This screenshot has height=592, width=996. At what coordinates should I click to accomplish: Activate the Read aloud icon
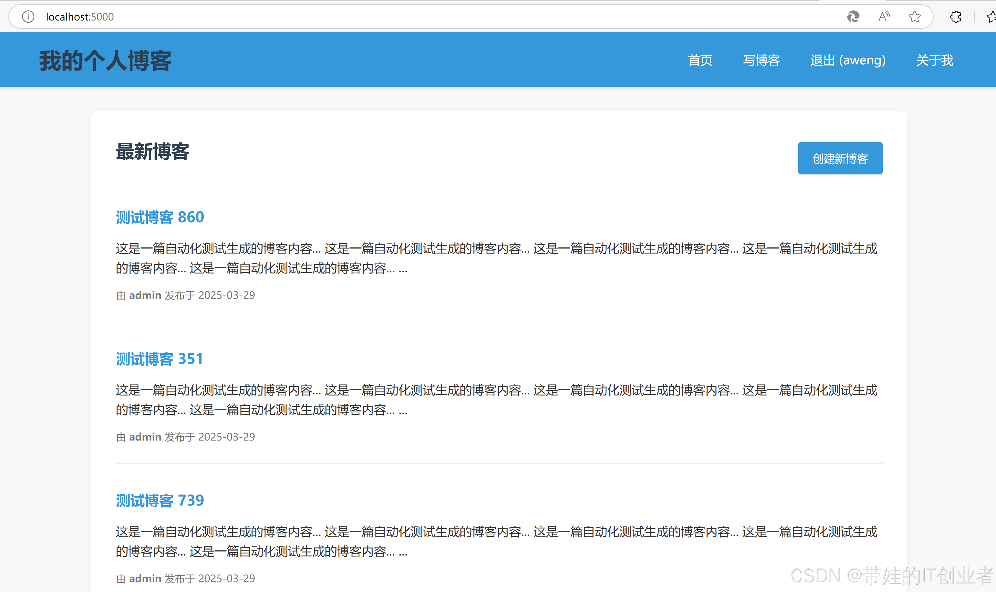point(884,17)
